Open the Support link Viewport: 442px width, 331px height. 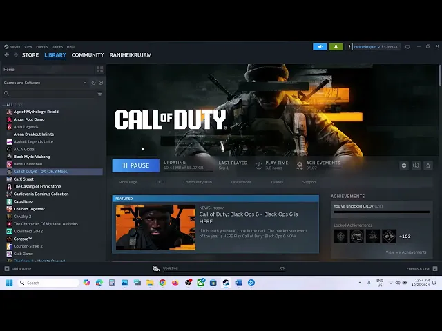(x=309, y=182)
